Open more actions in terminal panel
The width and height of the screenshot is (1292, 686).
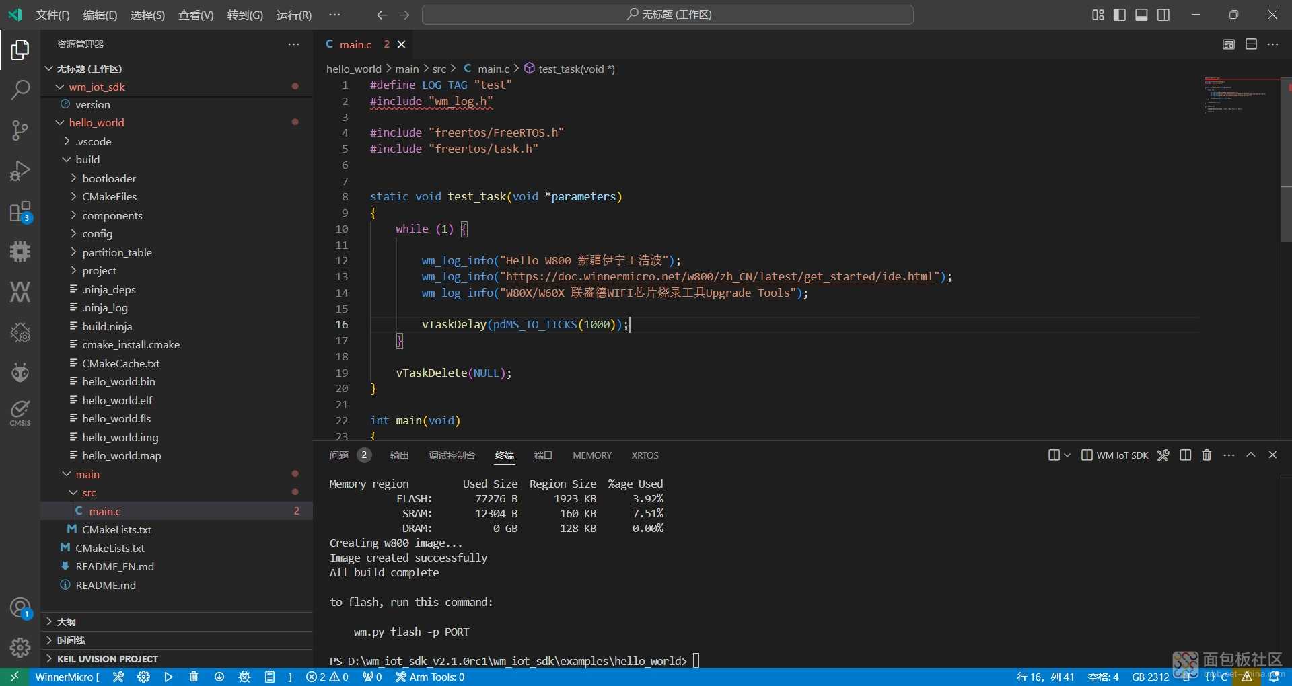[x=1229, y=455]
